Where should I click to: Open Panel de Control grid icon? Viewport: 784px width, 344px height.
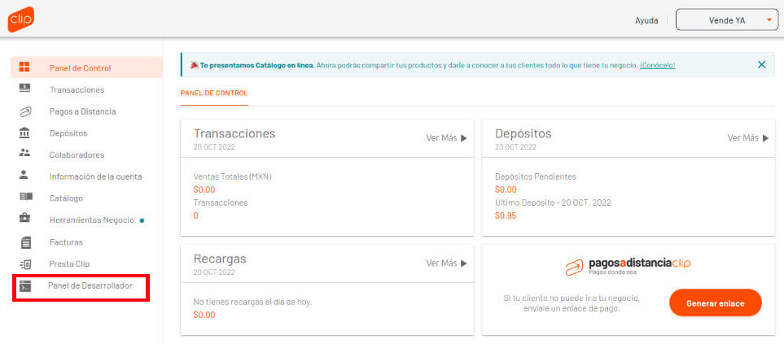point(24,67)
